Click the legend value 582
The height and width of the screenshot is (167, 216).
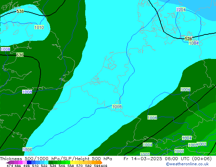(88, 166)
